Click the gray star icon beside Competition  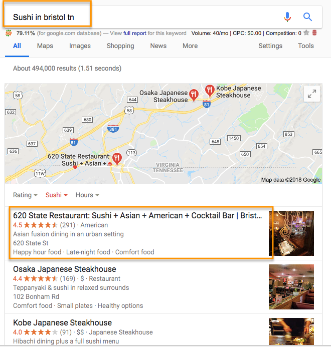306,33
